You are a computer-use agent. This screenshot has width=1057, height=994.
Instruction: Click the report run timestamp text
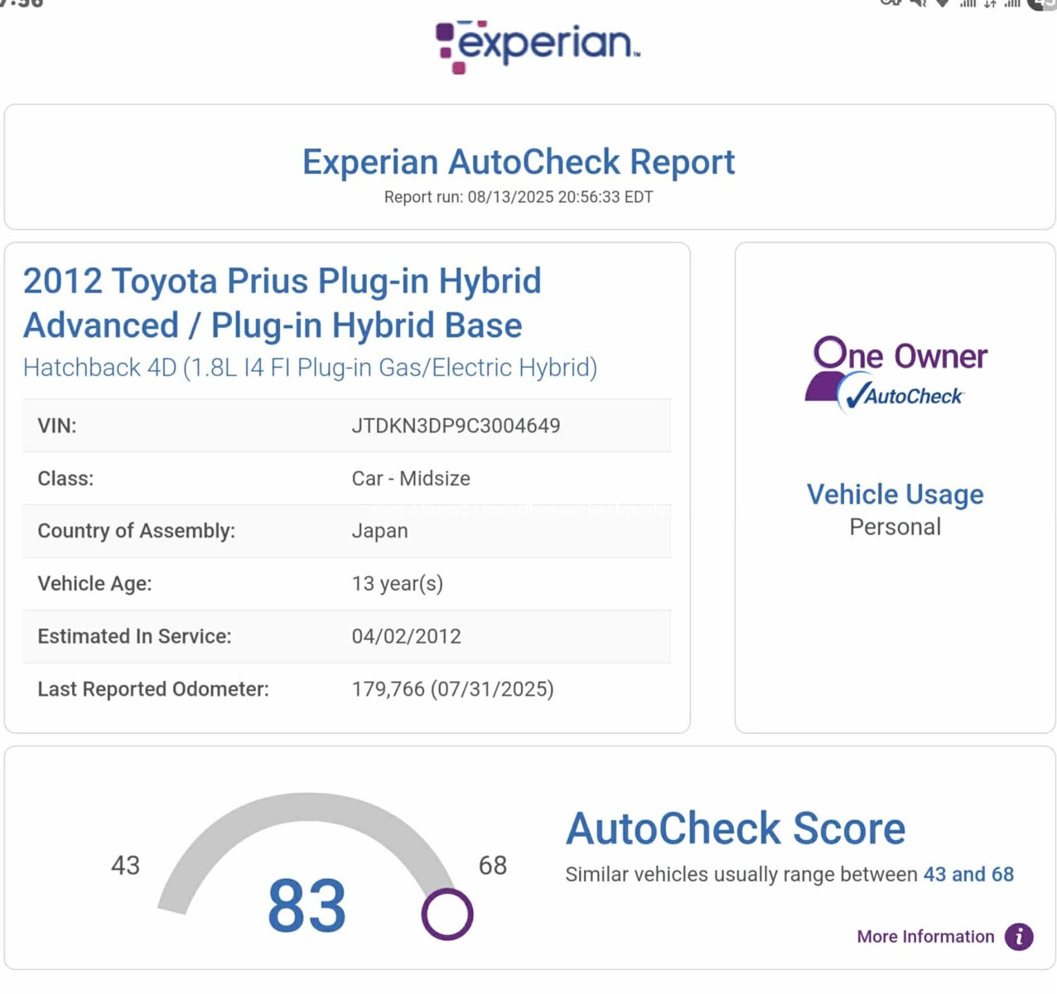[x=519, y=197]
